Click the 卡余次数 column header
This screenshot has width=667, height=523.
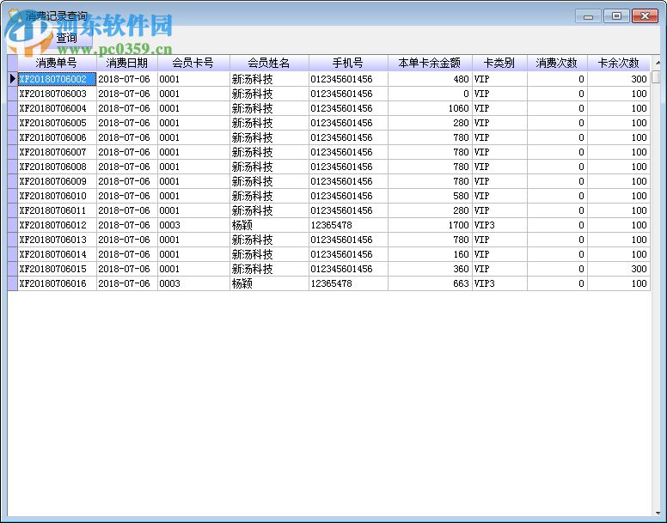(619, 63)
